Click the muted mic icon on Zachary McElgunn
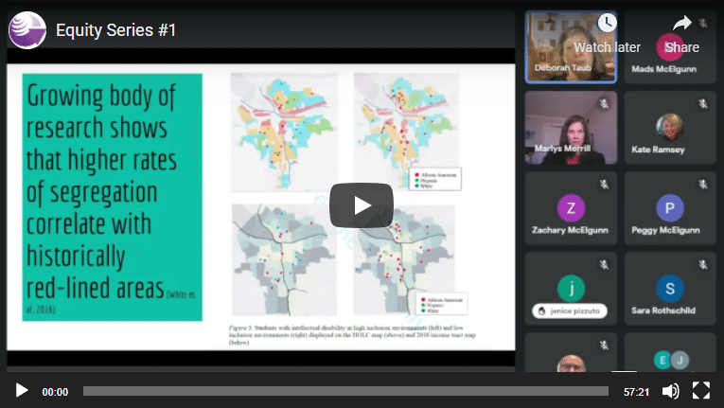 point(604,185)
